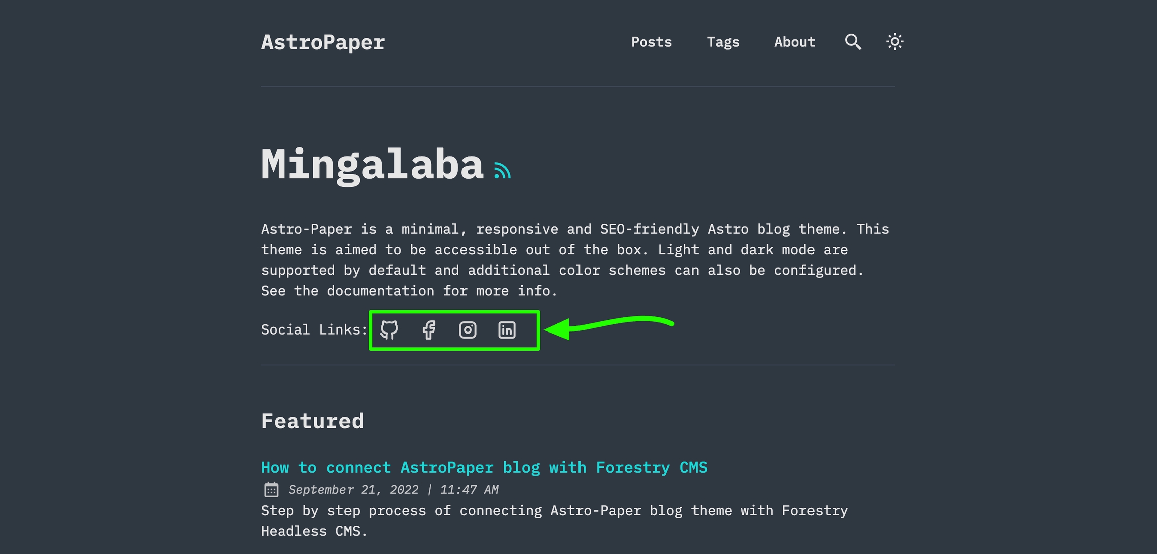Viewport: 1157px width, 554px height.
Task: Toggle light mode with the sun icon
Action: (895, 42)
